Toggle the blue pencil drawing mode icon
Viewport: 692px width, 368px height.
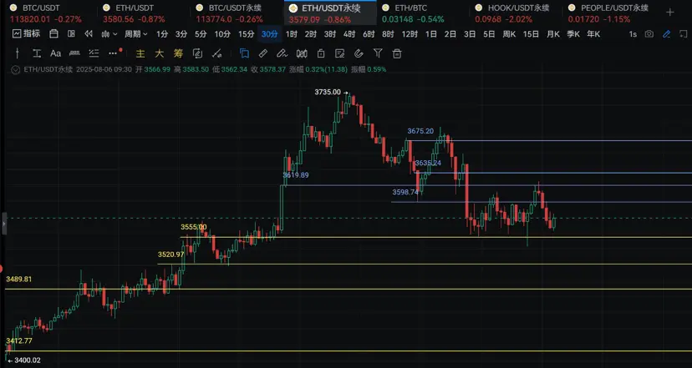pyautogui.click(x=666, y=34)
